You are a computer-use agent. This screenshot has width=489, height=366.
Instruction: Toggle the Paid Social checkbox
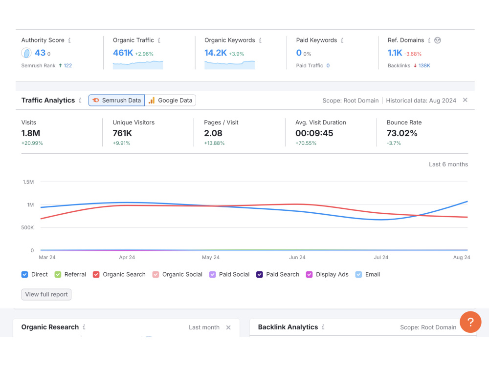pyautogui.click(x=212, y=274)
